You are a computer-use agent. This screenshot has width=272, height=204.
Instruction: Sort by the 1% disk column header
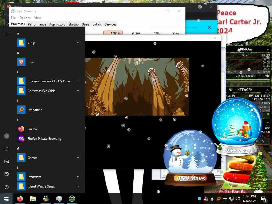pyautogui.click(x=152, y=33)
